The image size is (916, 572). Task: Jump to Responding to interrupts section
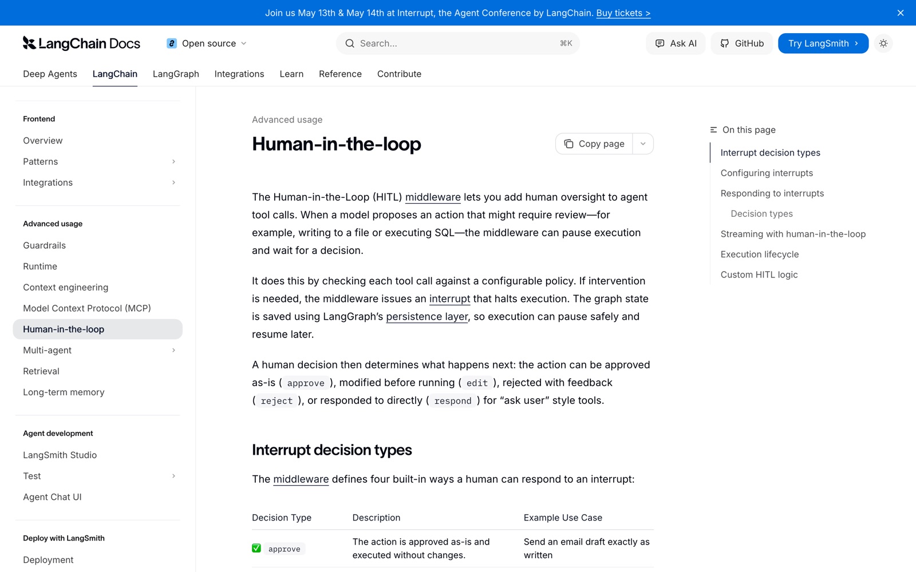[x=772, y=193]
